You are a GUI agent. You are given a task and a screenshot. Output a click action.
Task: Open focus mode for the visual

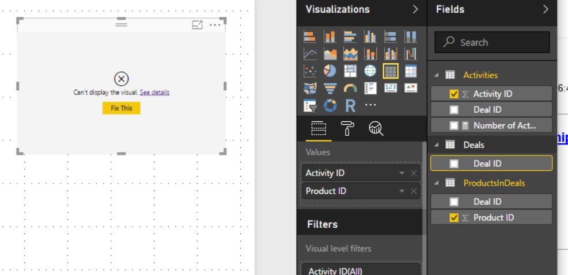pyautogui.click(x=197, y=25)
